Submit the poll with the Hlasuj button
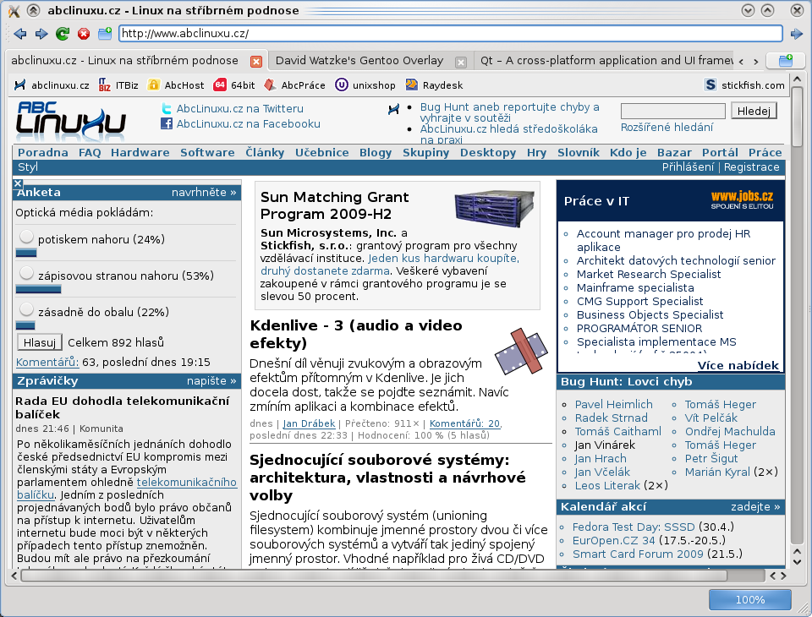This screenshot has height=617, width=812. (40, 342)
